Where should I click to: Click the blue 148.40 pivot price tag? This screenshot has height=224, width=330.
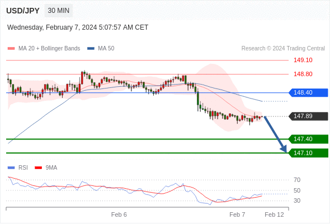[308, 92]
